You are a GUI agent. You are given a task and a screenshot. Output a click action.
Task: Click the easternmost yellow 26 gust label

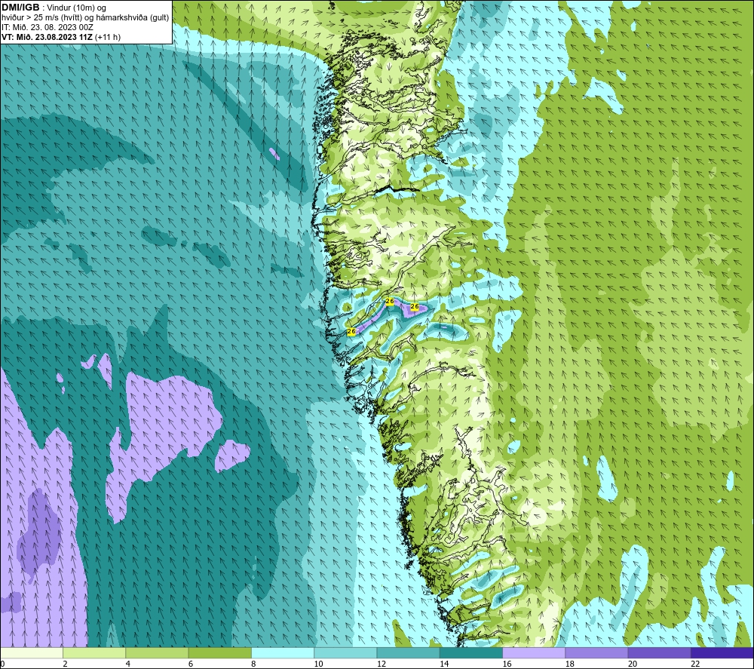(x=415, y=307)
